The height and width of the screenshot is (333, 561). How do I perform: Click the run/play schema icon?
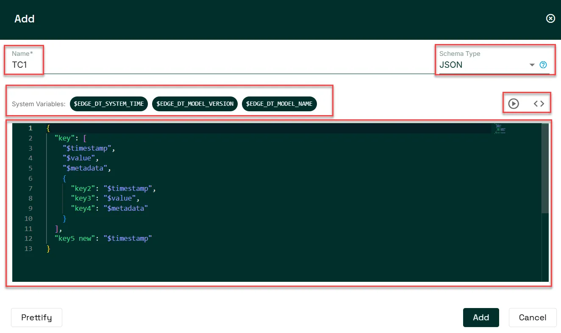[514, 104]
